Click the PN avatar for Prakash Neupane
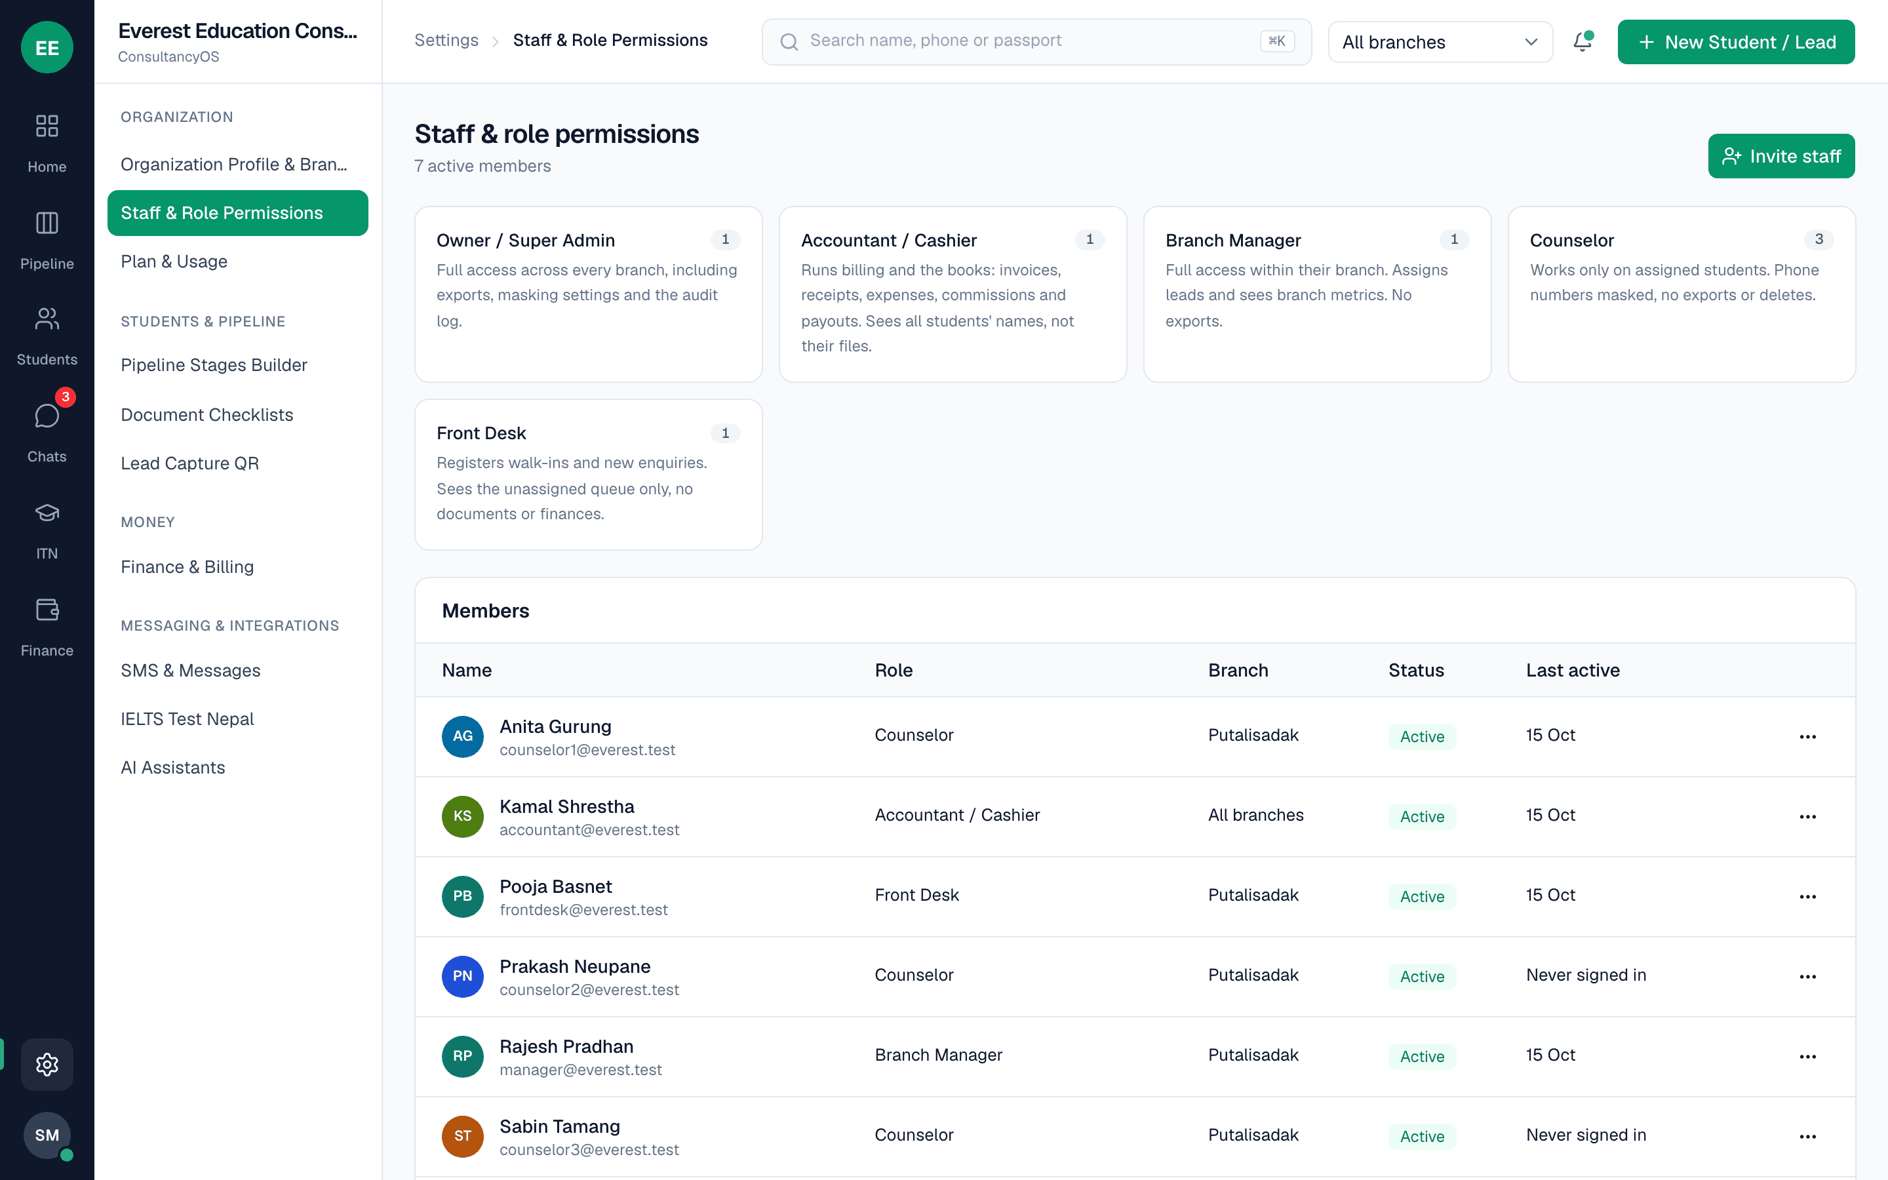 (x=463, y=976)
